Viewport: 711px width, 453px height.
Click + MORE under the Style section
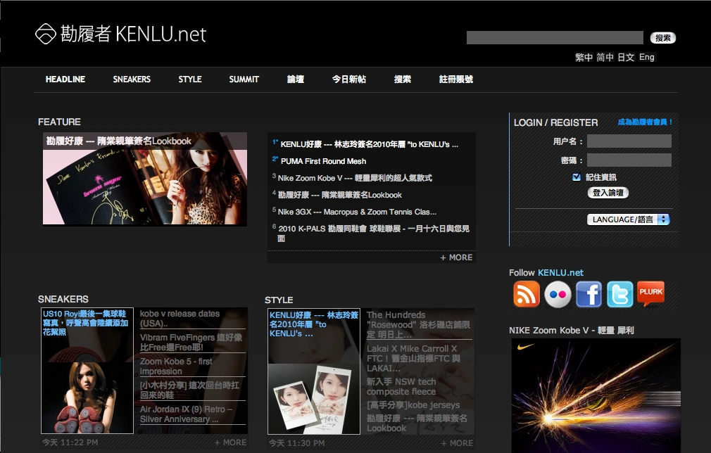457,443
